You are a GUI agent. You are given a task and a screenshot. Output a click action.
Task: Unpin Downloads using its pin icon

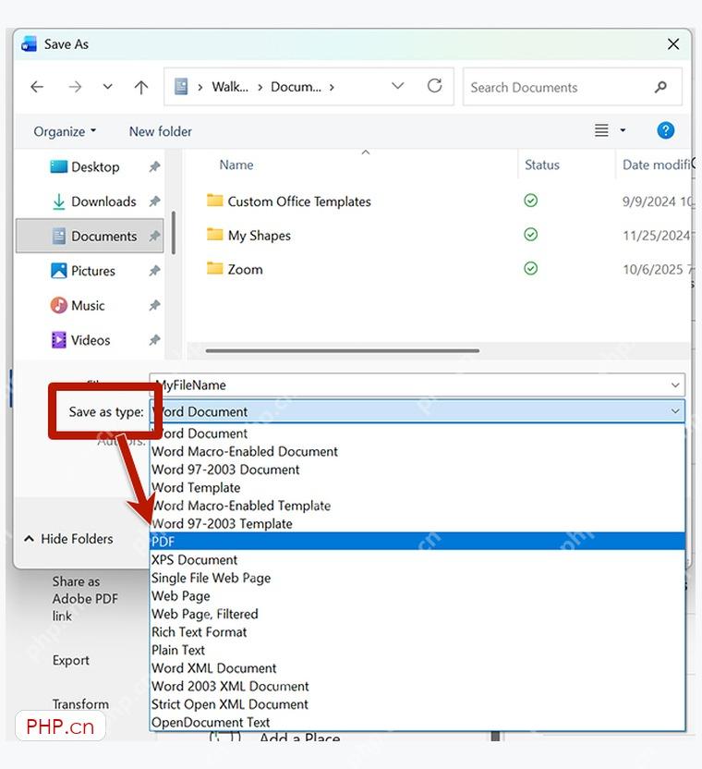click(x=154, y=201)
